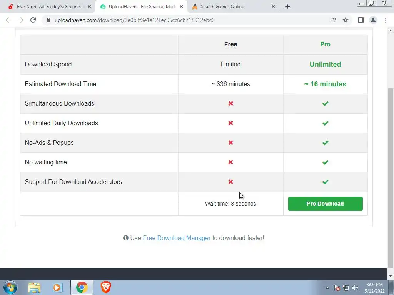394x295 pixels.
Task: Click Support For Download Accelerators label
Action: coord(73,182)
